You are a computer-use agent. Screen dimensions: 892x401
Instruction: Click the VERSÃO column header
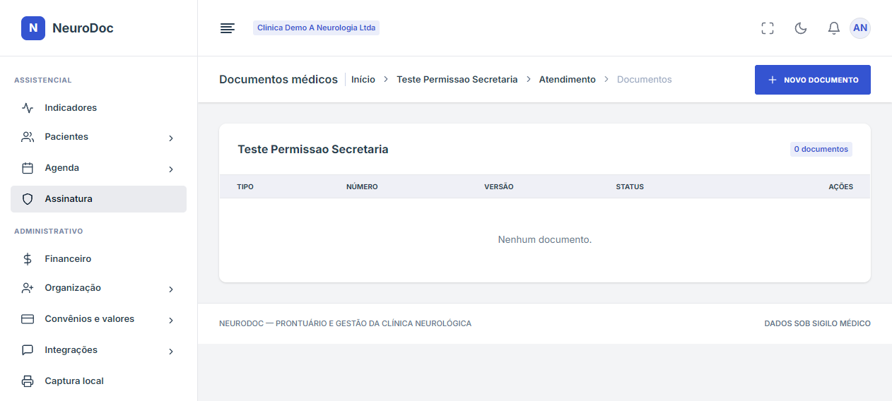[499, 187]
